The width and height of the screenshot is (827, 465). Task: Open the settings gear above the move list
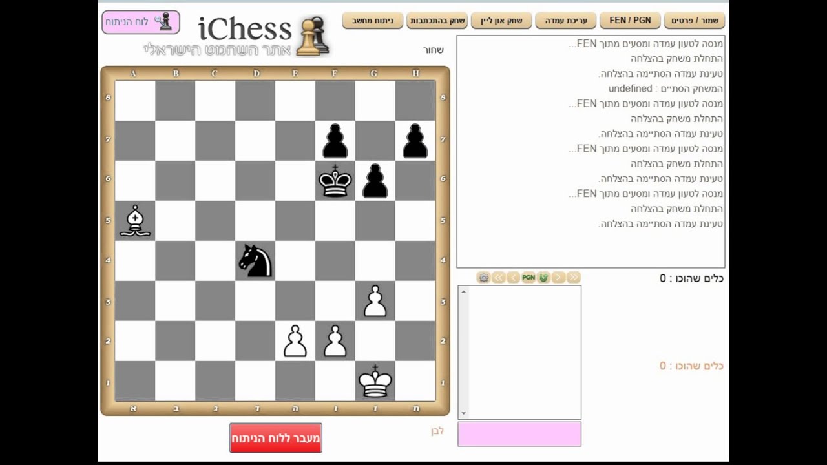[484, 278]
